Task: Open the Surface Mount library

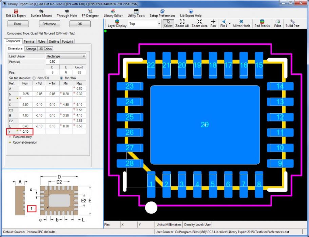Action: point(41,12)
